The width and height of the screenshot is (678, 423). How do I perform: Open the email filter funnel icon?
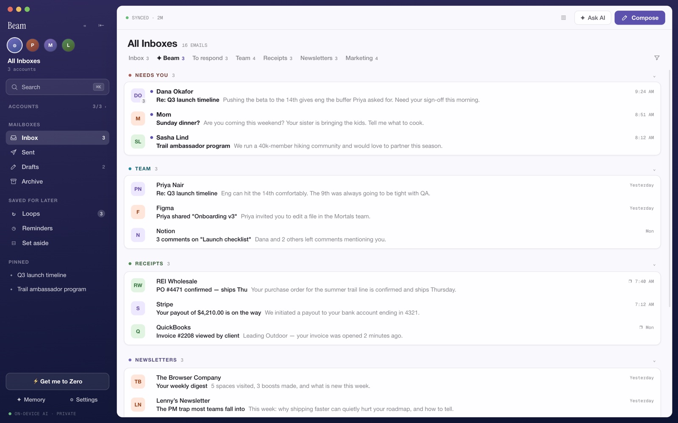[657, 58]
